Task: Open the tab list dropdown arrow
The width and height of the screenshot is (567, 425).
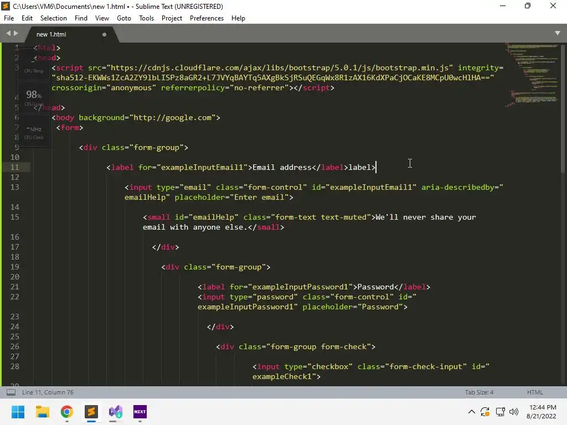Action: (557, 33)
